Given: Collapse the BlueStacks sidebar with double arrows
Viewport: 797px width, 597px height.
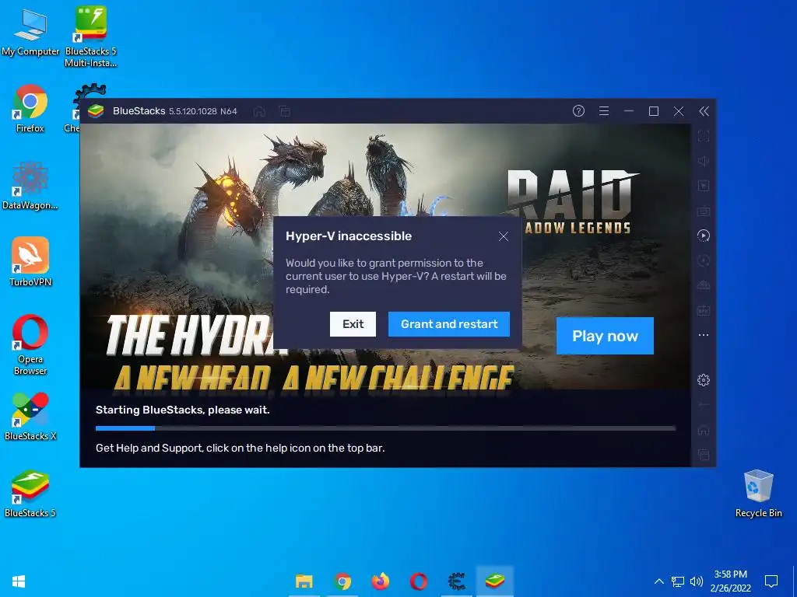Looking at the screenshot, I should pyautogui.click(x=704, y=110).
